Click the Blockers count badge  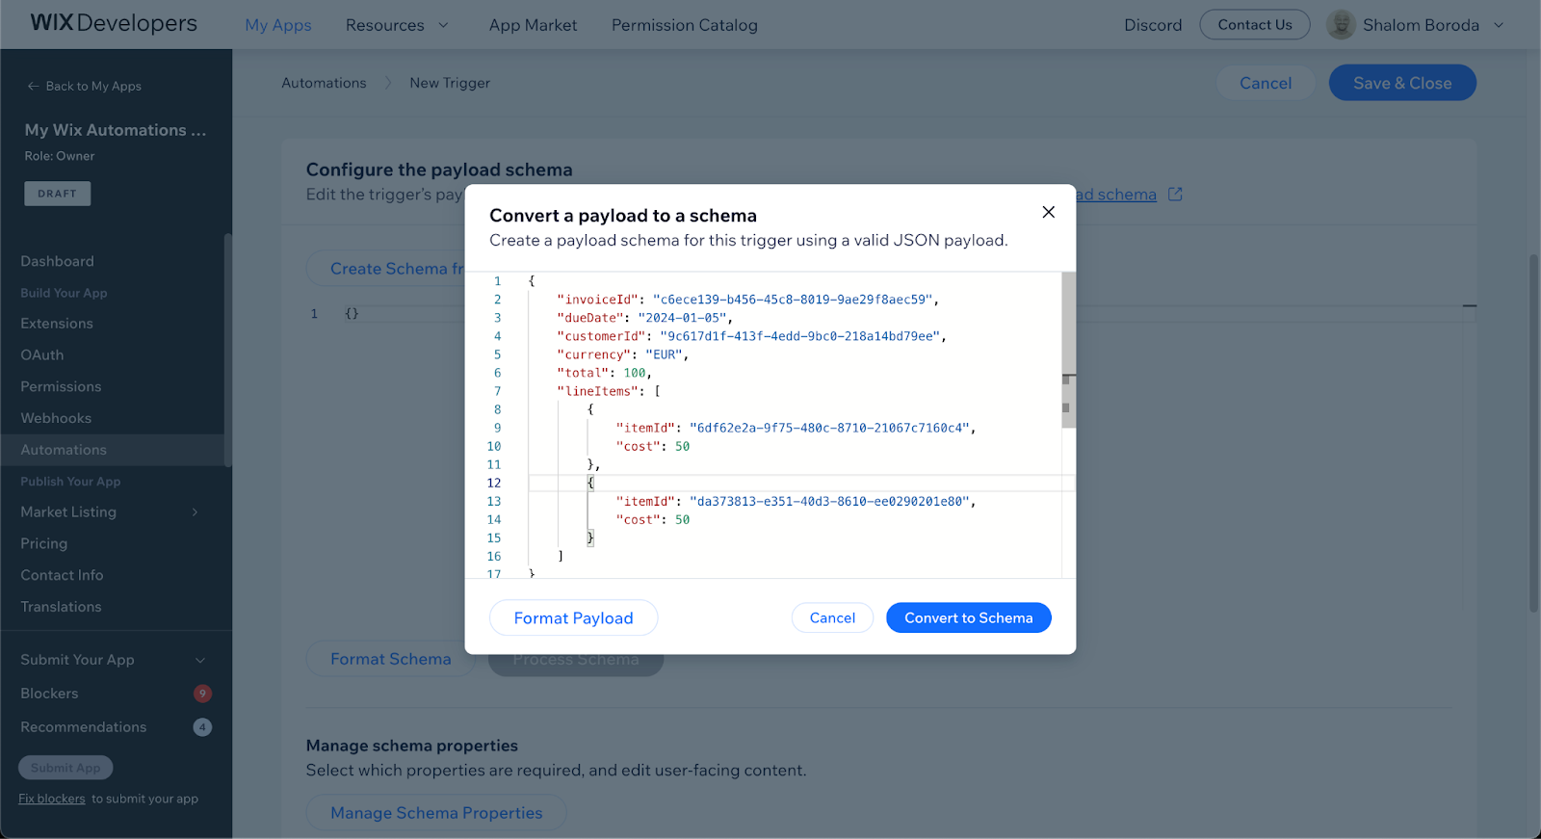(x=202, y=694)
